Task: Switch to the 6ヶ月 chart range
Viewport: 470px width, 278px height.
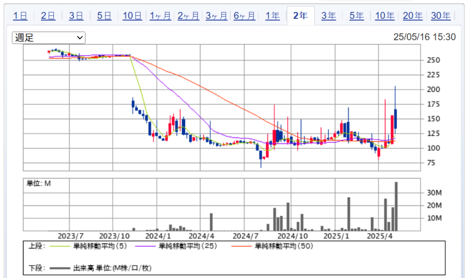Action: tap(244, 16)
